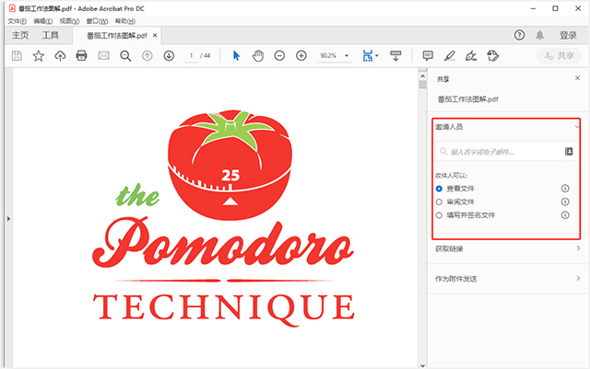Open the 帮助 menu
The height and width of the screenshot is (369, 590).
tap(125, 21)
